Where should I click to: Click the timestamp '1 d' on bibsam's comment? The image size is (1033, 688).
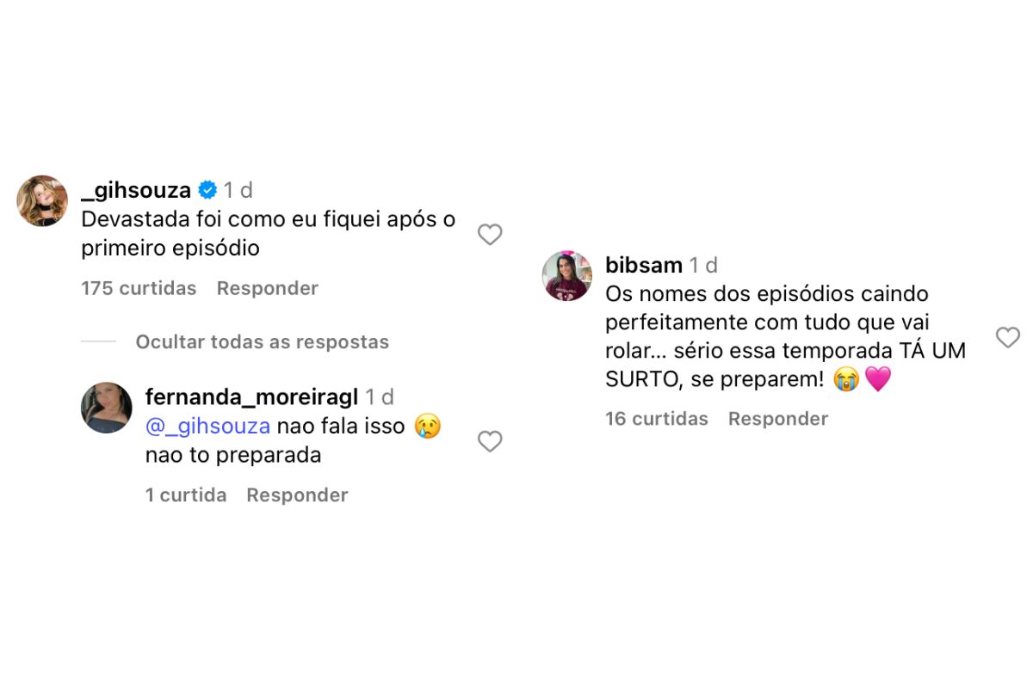pos(703,265)
